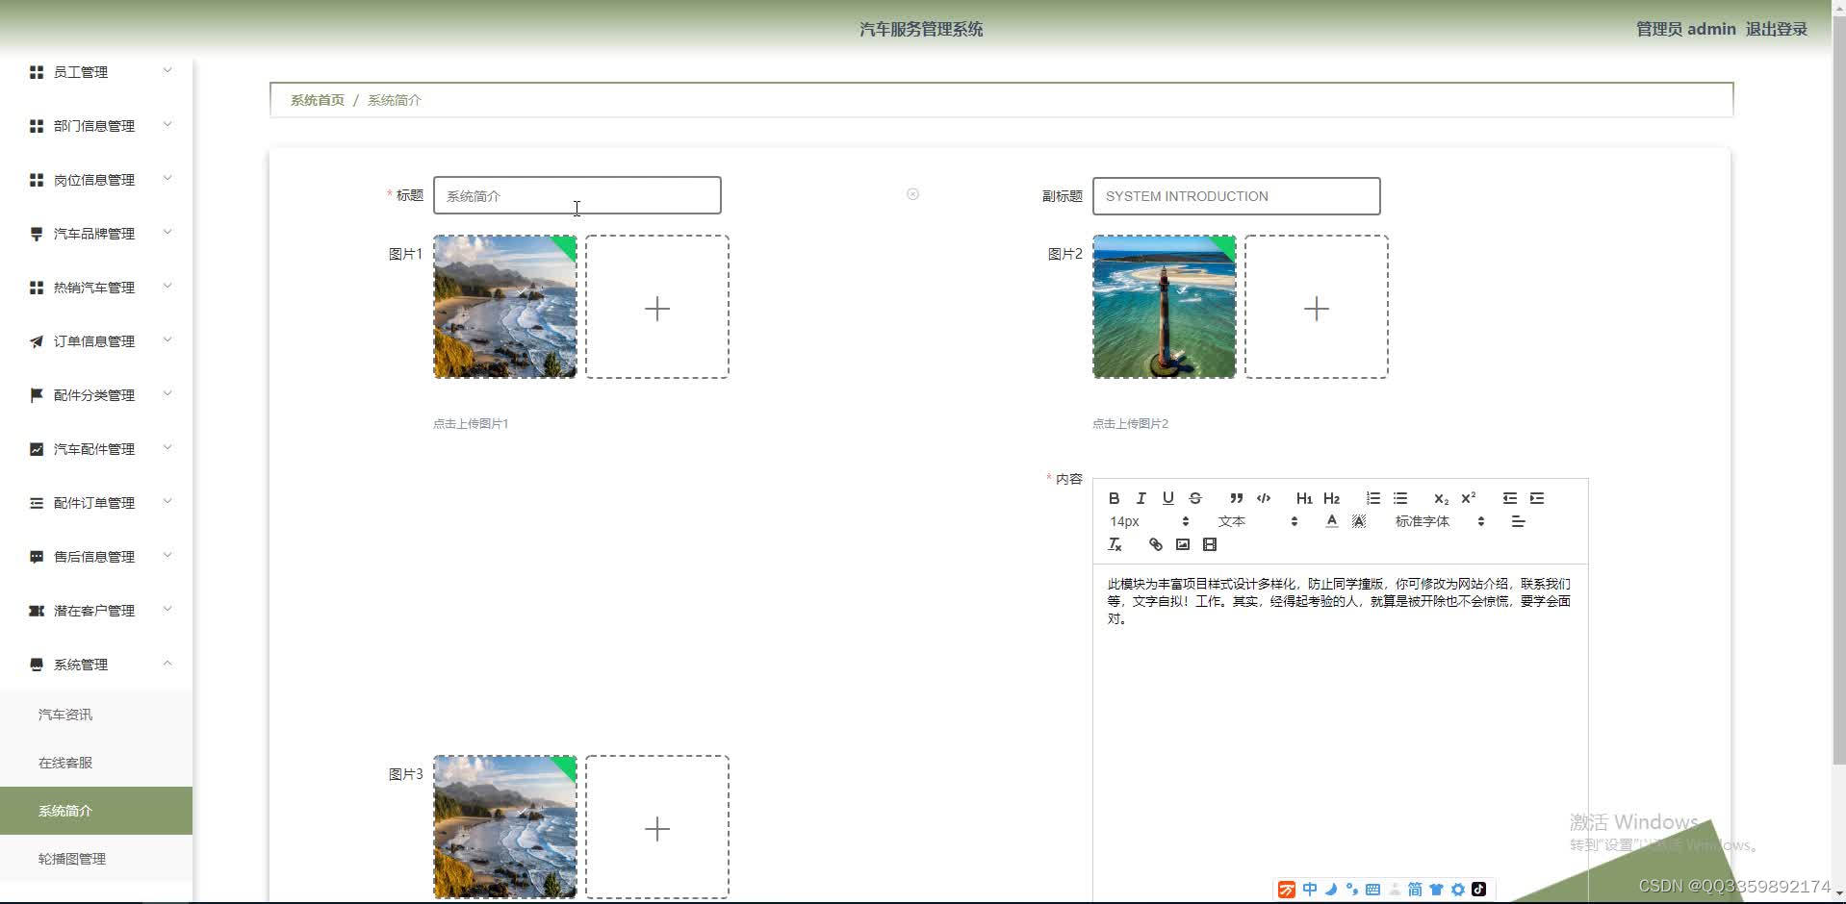
Task: Add a new image to 图片2 upload box
Action: (x=1316, y=307)
